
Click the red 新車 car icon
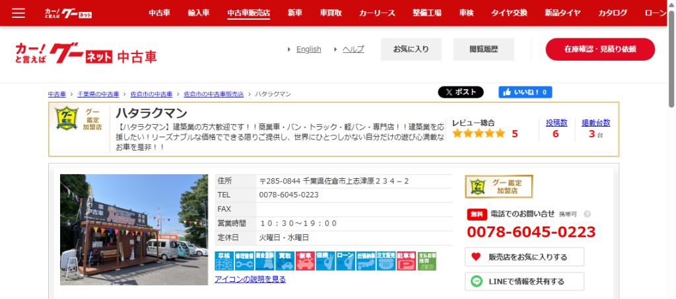[305, 261]
